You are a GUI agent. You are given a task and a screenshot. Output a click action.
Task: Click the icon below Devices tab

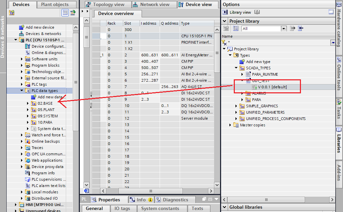click(12, 13)
